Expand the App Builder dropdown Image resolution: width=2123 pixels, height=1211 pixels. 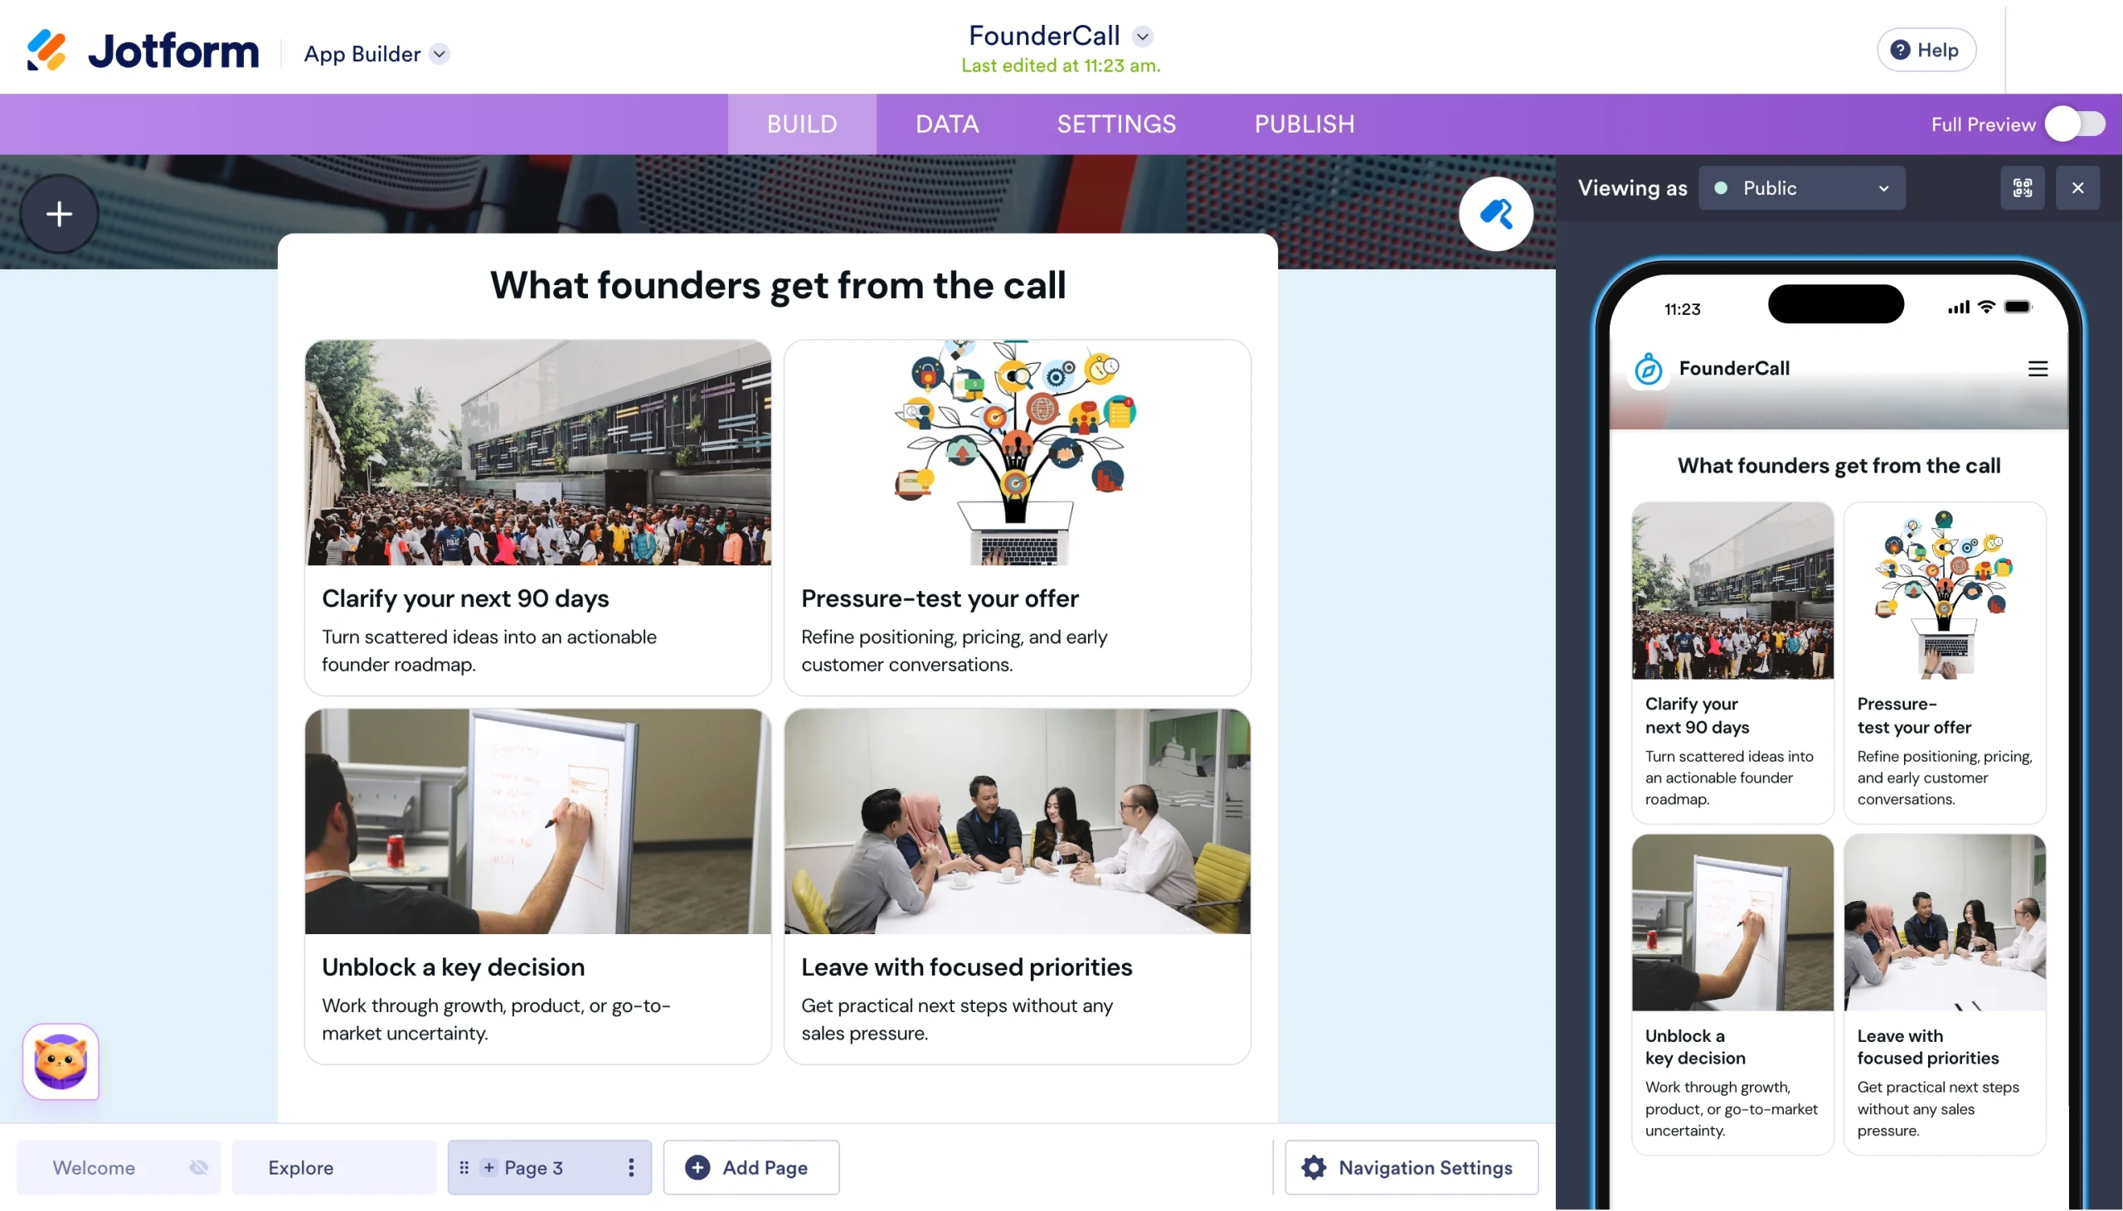(x=440, y=53)
